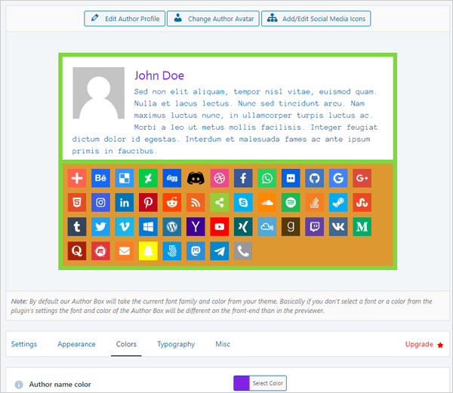
Task: Click the Digg social icon
Action: 172,178
